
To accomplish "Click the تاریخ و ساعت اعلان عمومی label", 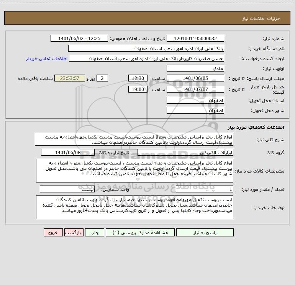I will (137, 39).
